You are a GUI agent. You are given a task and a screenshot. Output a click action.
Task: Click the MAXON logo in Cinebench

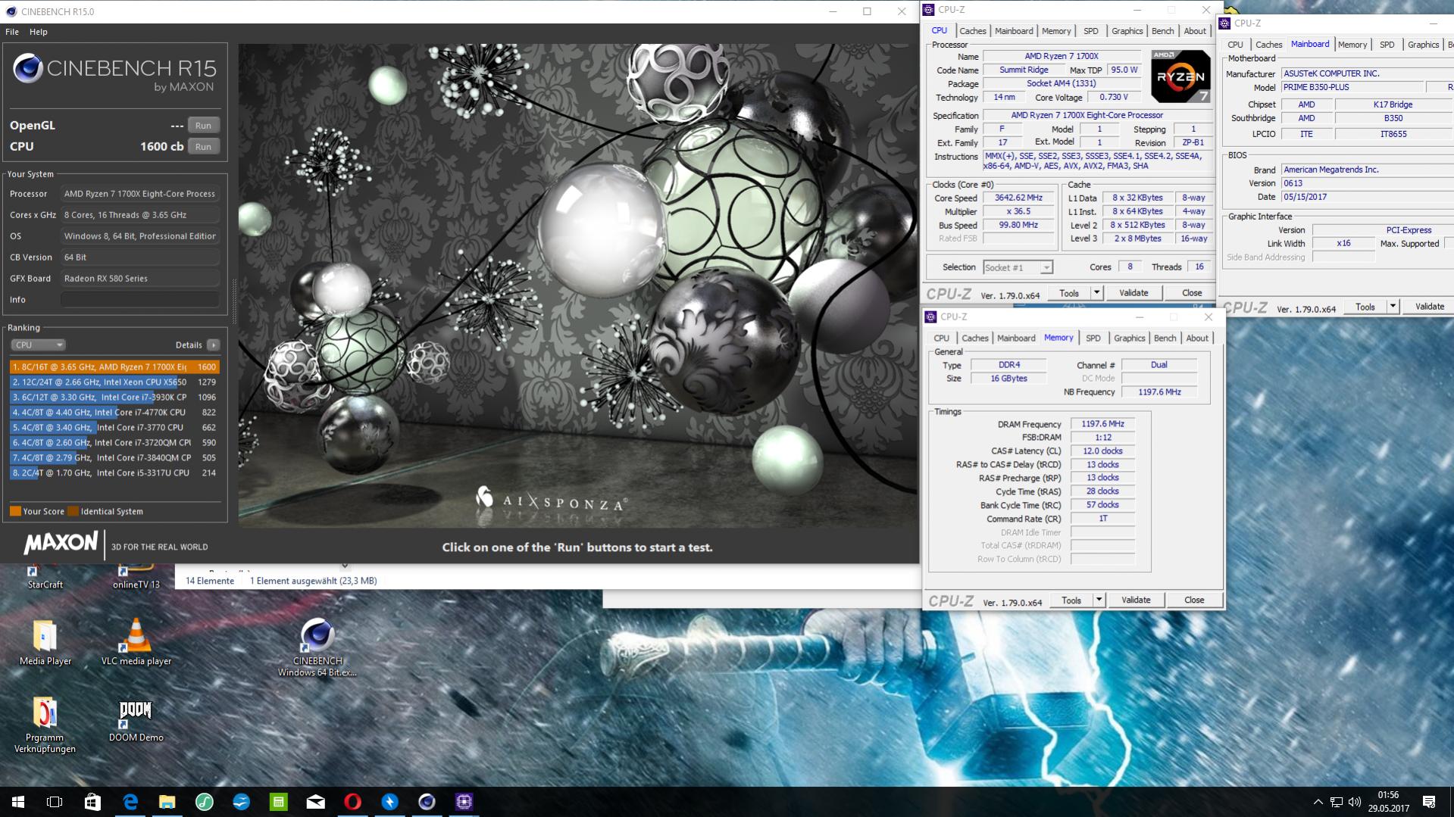61,543
